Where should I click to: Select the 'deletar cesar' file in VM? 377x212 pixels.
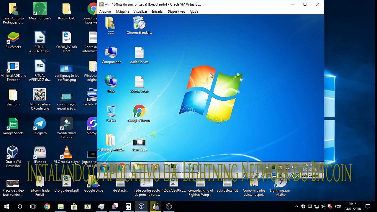tap(139, 84)
